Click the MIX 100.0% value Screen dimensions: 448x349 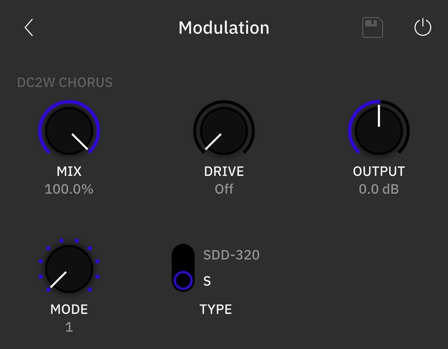(x=69, y=189)
